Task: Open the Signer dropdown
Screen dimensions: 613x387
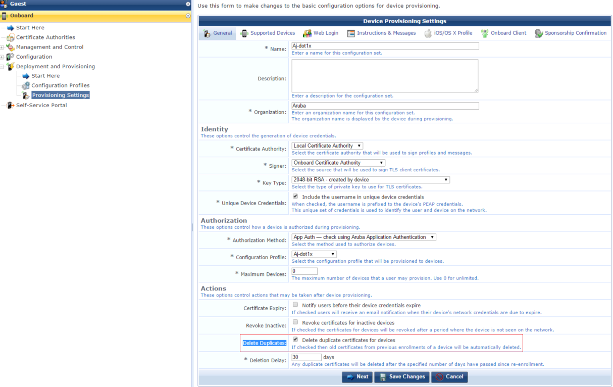Action: 338,163
